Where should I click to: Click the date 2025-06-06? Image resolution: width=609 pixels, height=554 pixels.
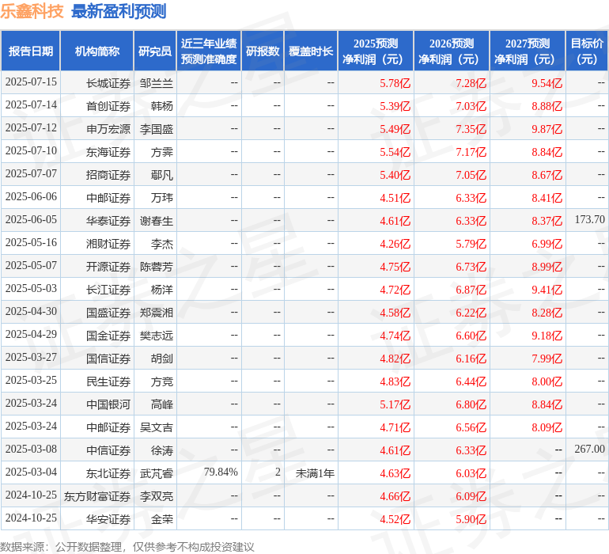(31, 197)
